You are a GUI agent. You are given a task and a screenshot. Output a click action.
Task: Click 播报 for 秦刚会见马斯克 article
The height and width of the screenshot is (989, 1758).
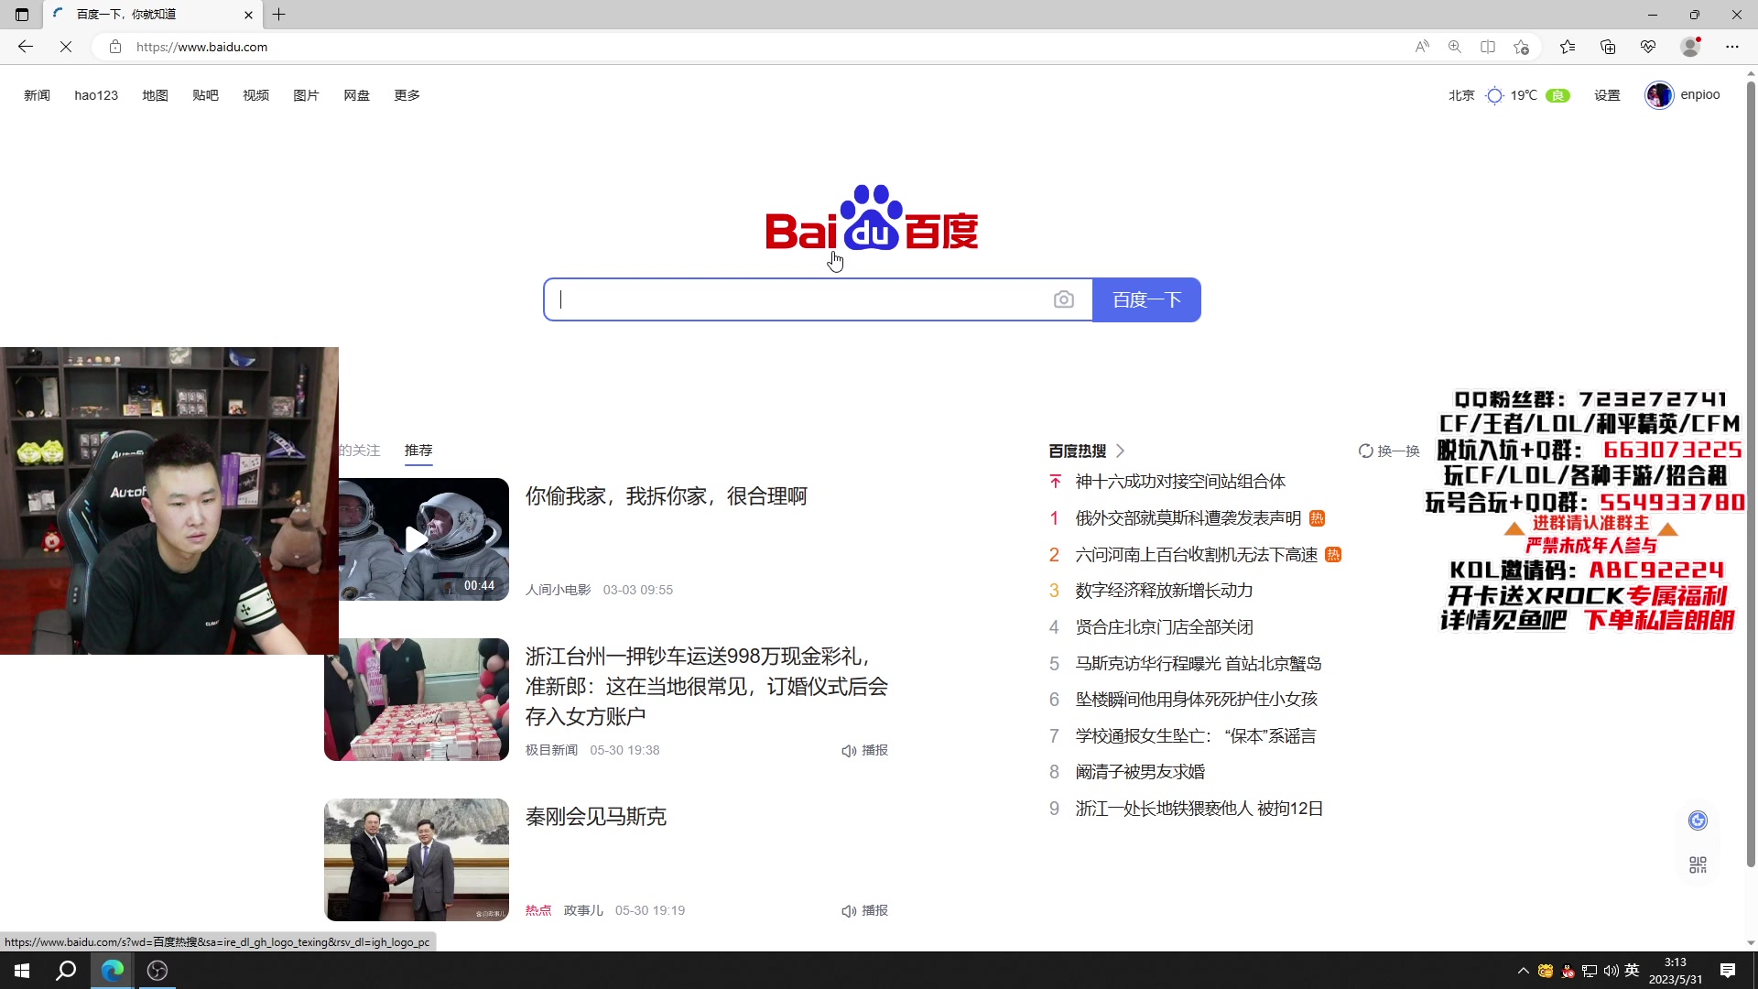pos(864,910)
